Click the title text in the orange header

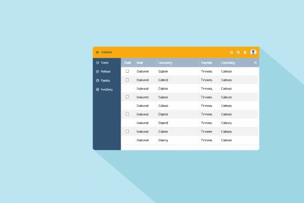click(106, 52)
